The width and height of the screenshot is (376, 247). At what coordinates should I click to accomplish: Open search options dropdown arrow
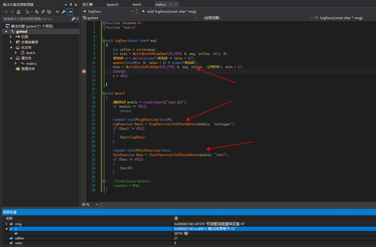[x=77, y=19]
